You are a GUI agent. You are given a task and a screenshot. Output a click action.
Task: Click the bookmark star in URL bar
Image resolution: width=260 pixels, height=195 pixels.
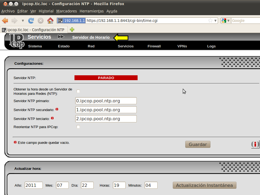(x=210, y=21)
